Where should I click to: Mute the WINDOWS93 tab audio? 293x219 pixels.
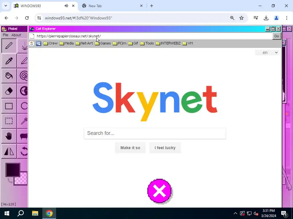(x=66, y=6)
